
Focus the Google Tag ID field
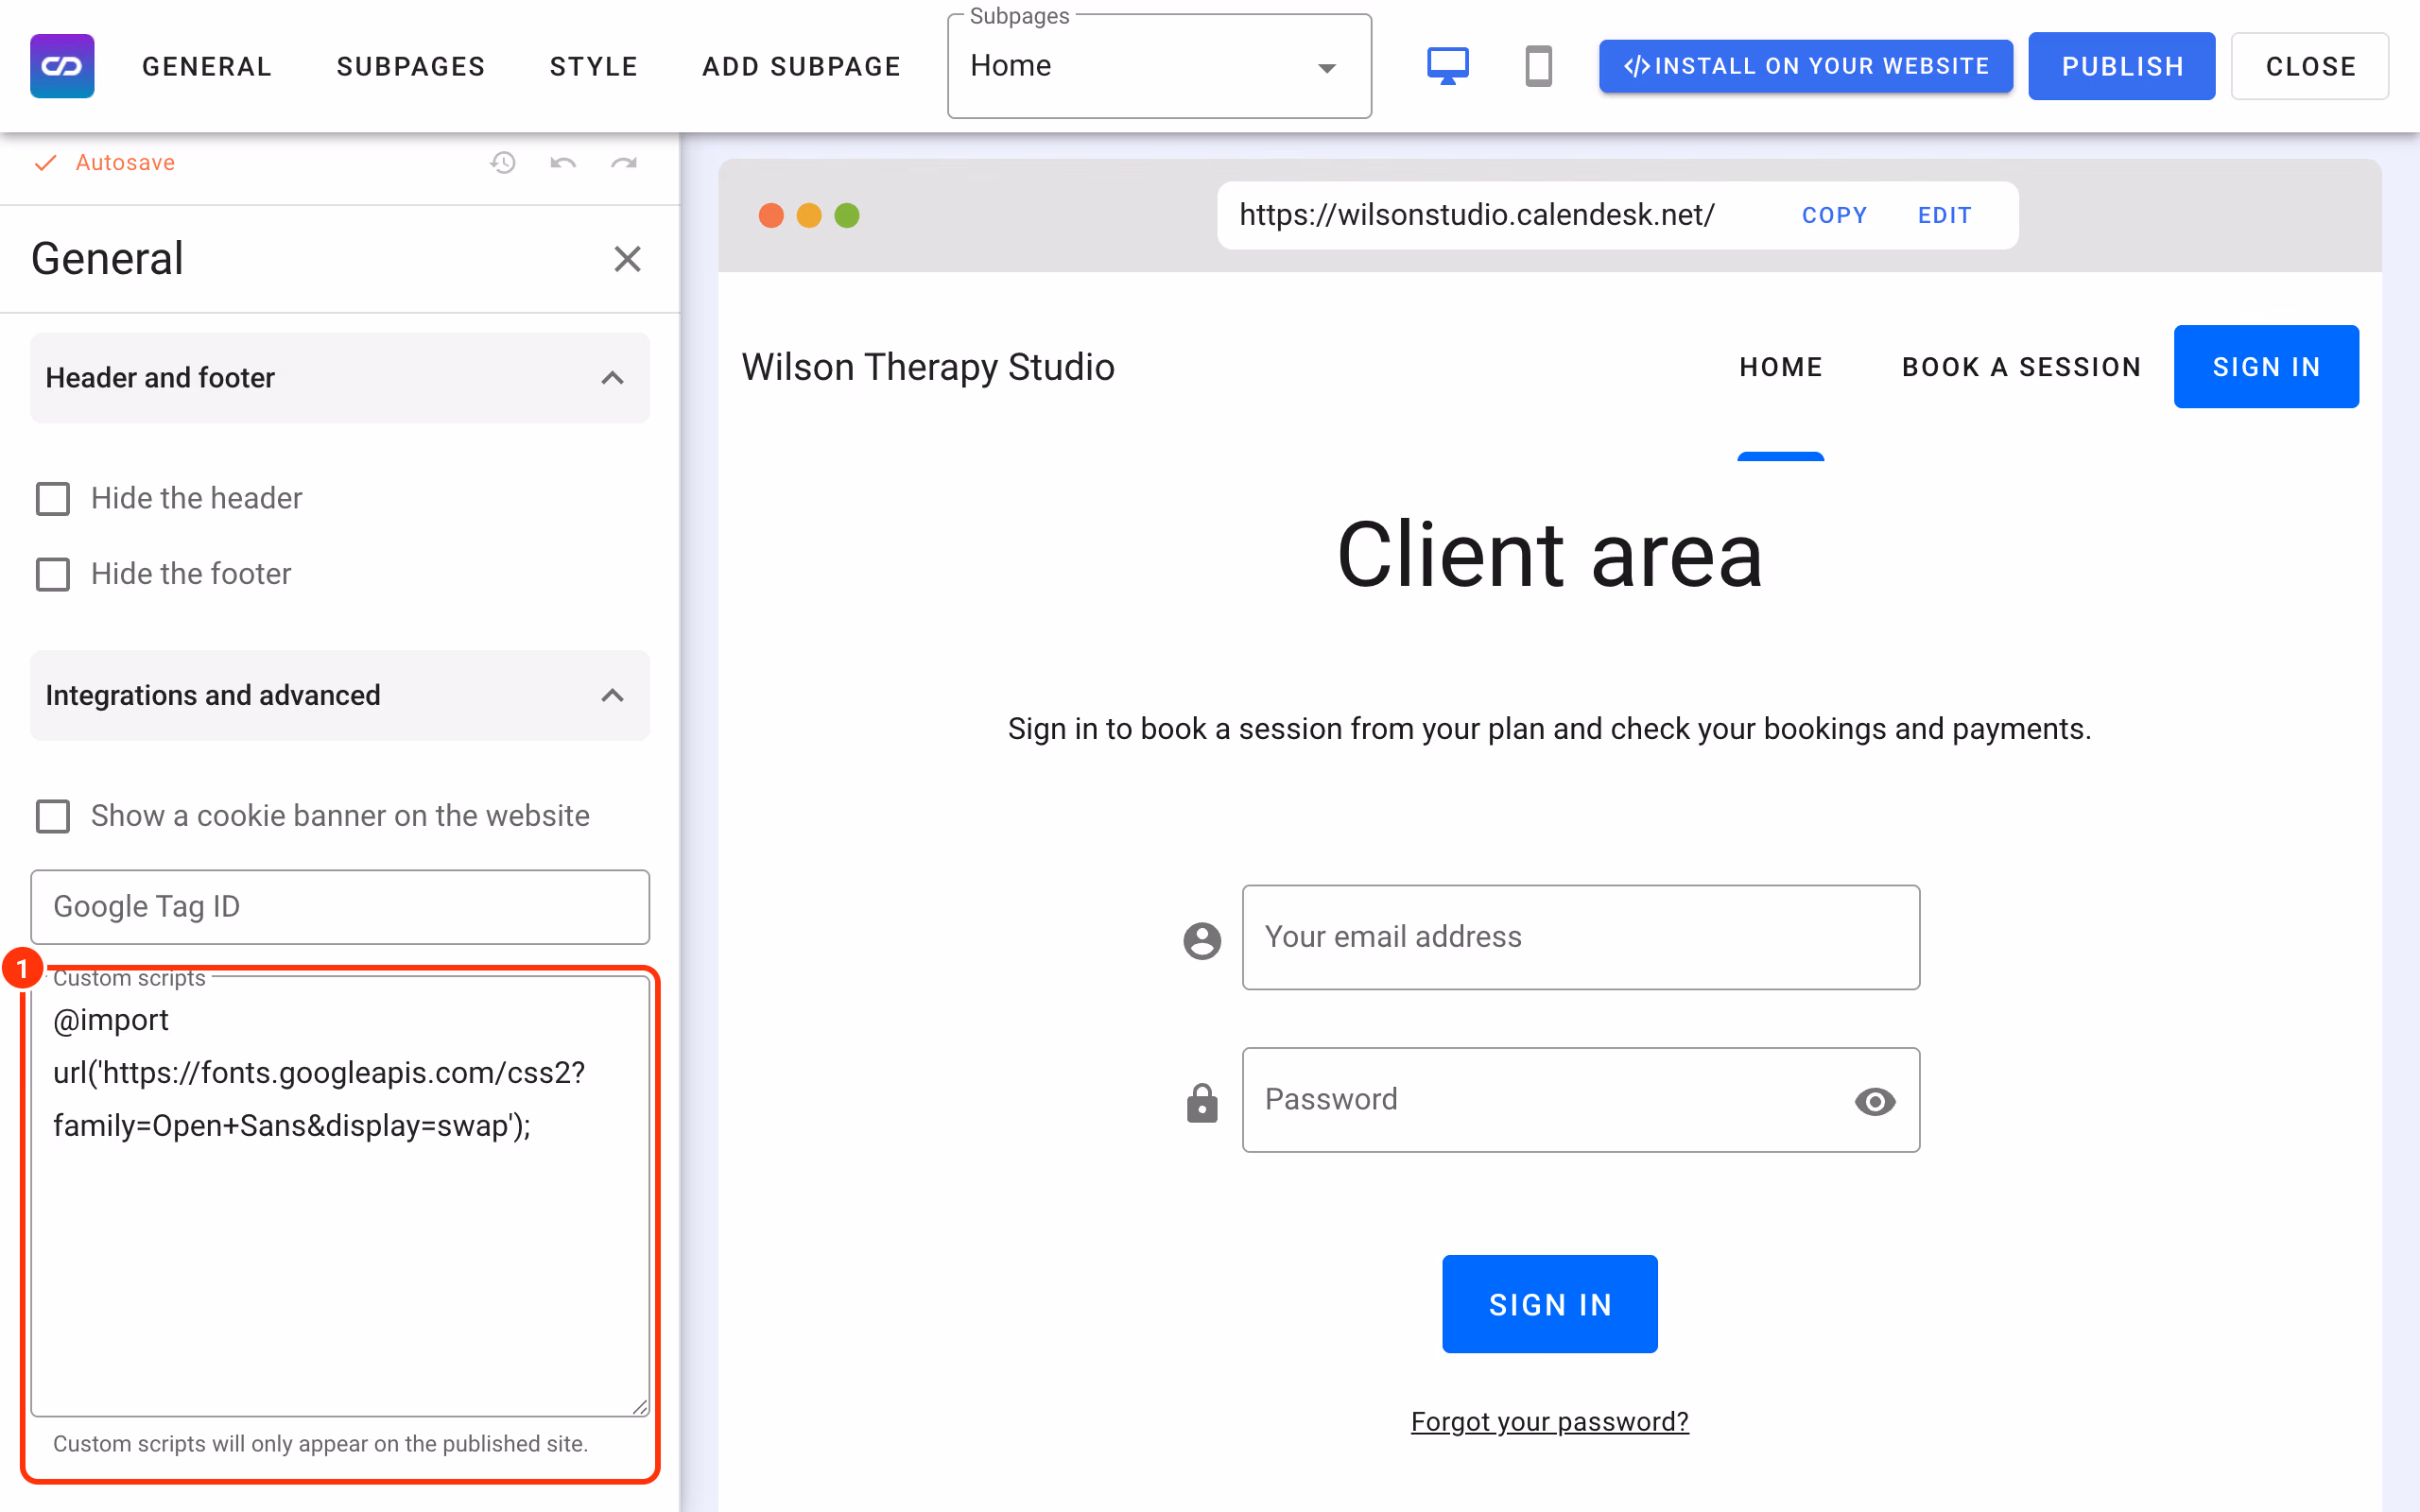point(339,907)
